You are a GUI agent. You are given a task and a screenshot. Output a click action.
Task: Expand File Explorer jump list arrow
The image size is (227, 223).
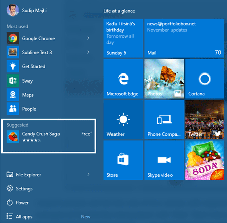click(88, 175)
